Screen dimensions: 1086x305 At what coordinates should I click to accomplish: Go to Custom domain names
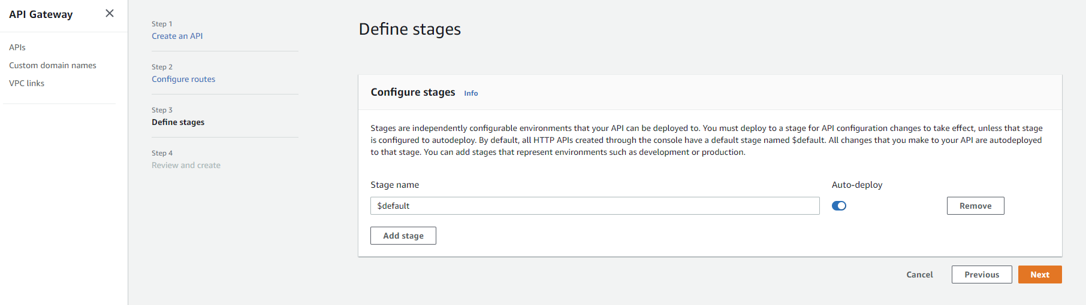pyautogui.click(x=53, y=65)
